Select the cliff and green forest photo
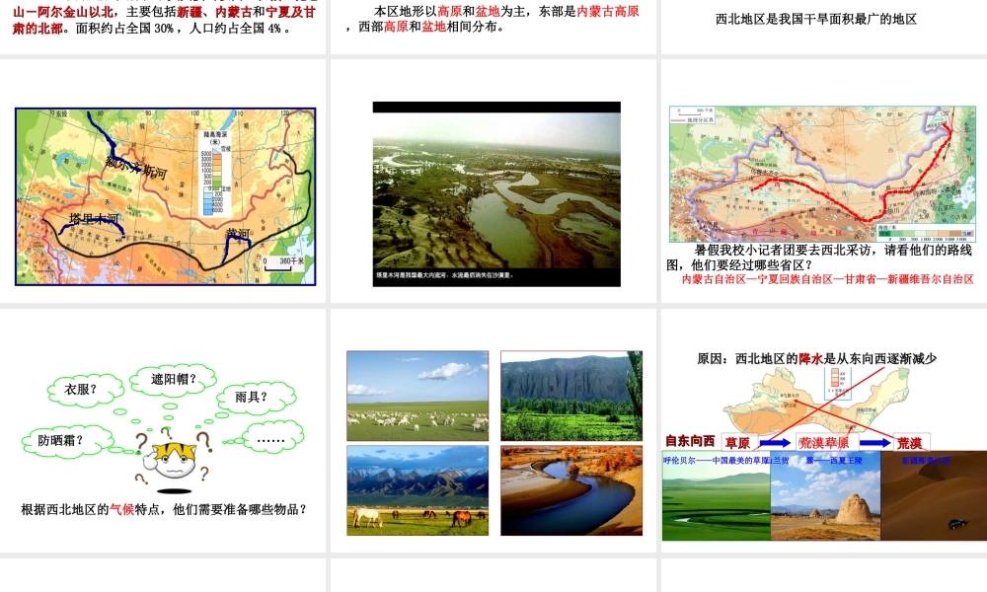Viewport: 987px width, 592px height. coord(571,396)
